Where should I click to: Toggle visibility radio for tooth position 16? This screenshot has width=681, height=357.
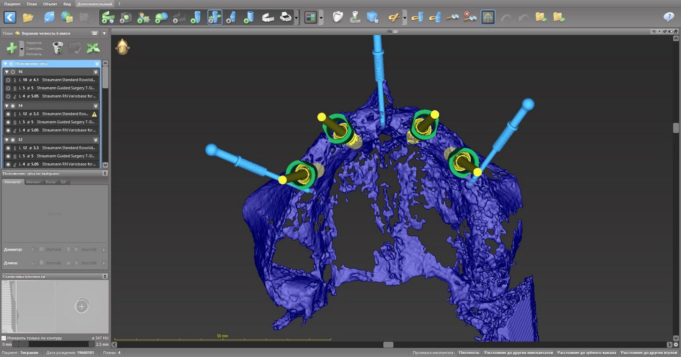[13, 72]
